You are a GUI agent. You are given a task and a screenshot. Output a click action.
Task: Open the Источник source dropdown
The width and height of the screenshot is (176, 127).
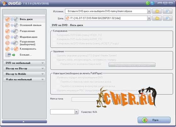click(149, 11)
